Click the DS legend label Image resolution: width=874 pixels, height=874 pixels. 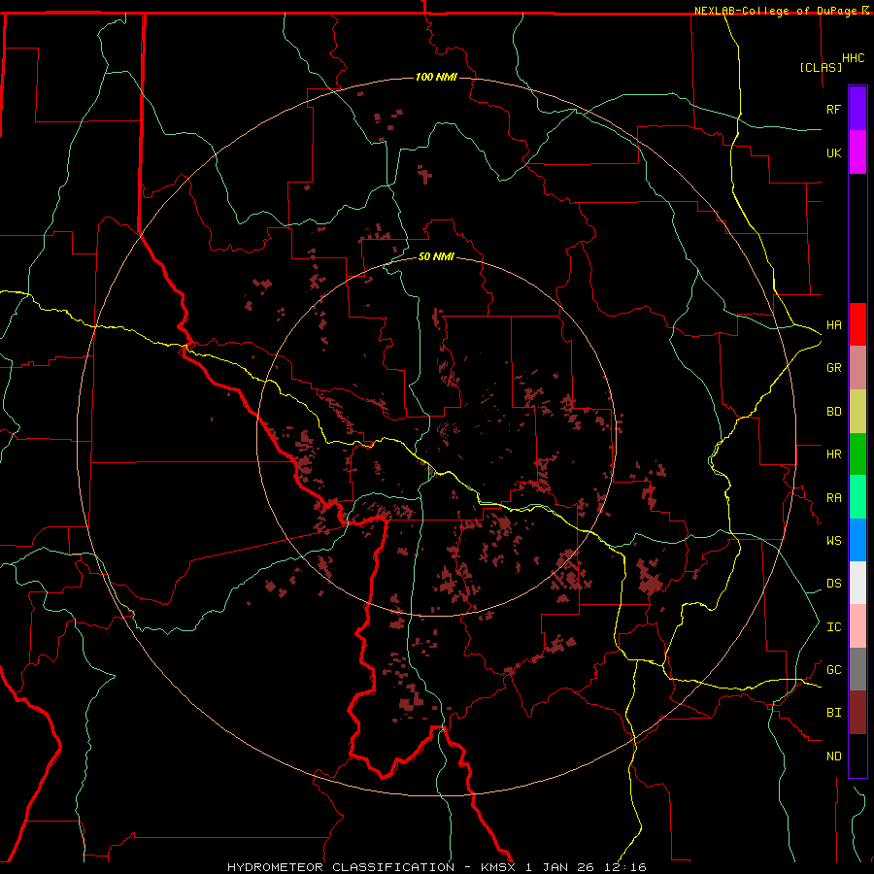coord(833,584)
